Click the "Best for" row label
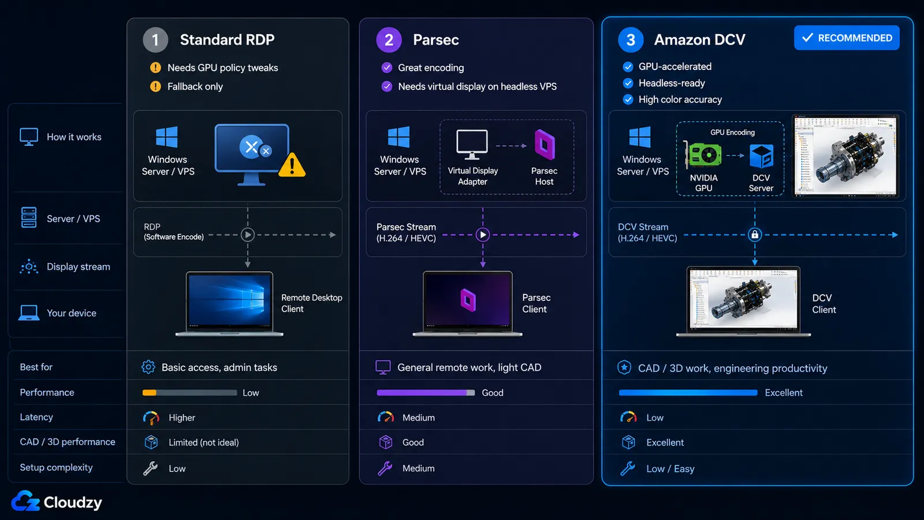Viewport: 924px width, 520px height. point(36,367)
